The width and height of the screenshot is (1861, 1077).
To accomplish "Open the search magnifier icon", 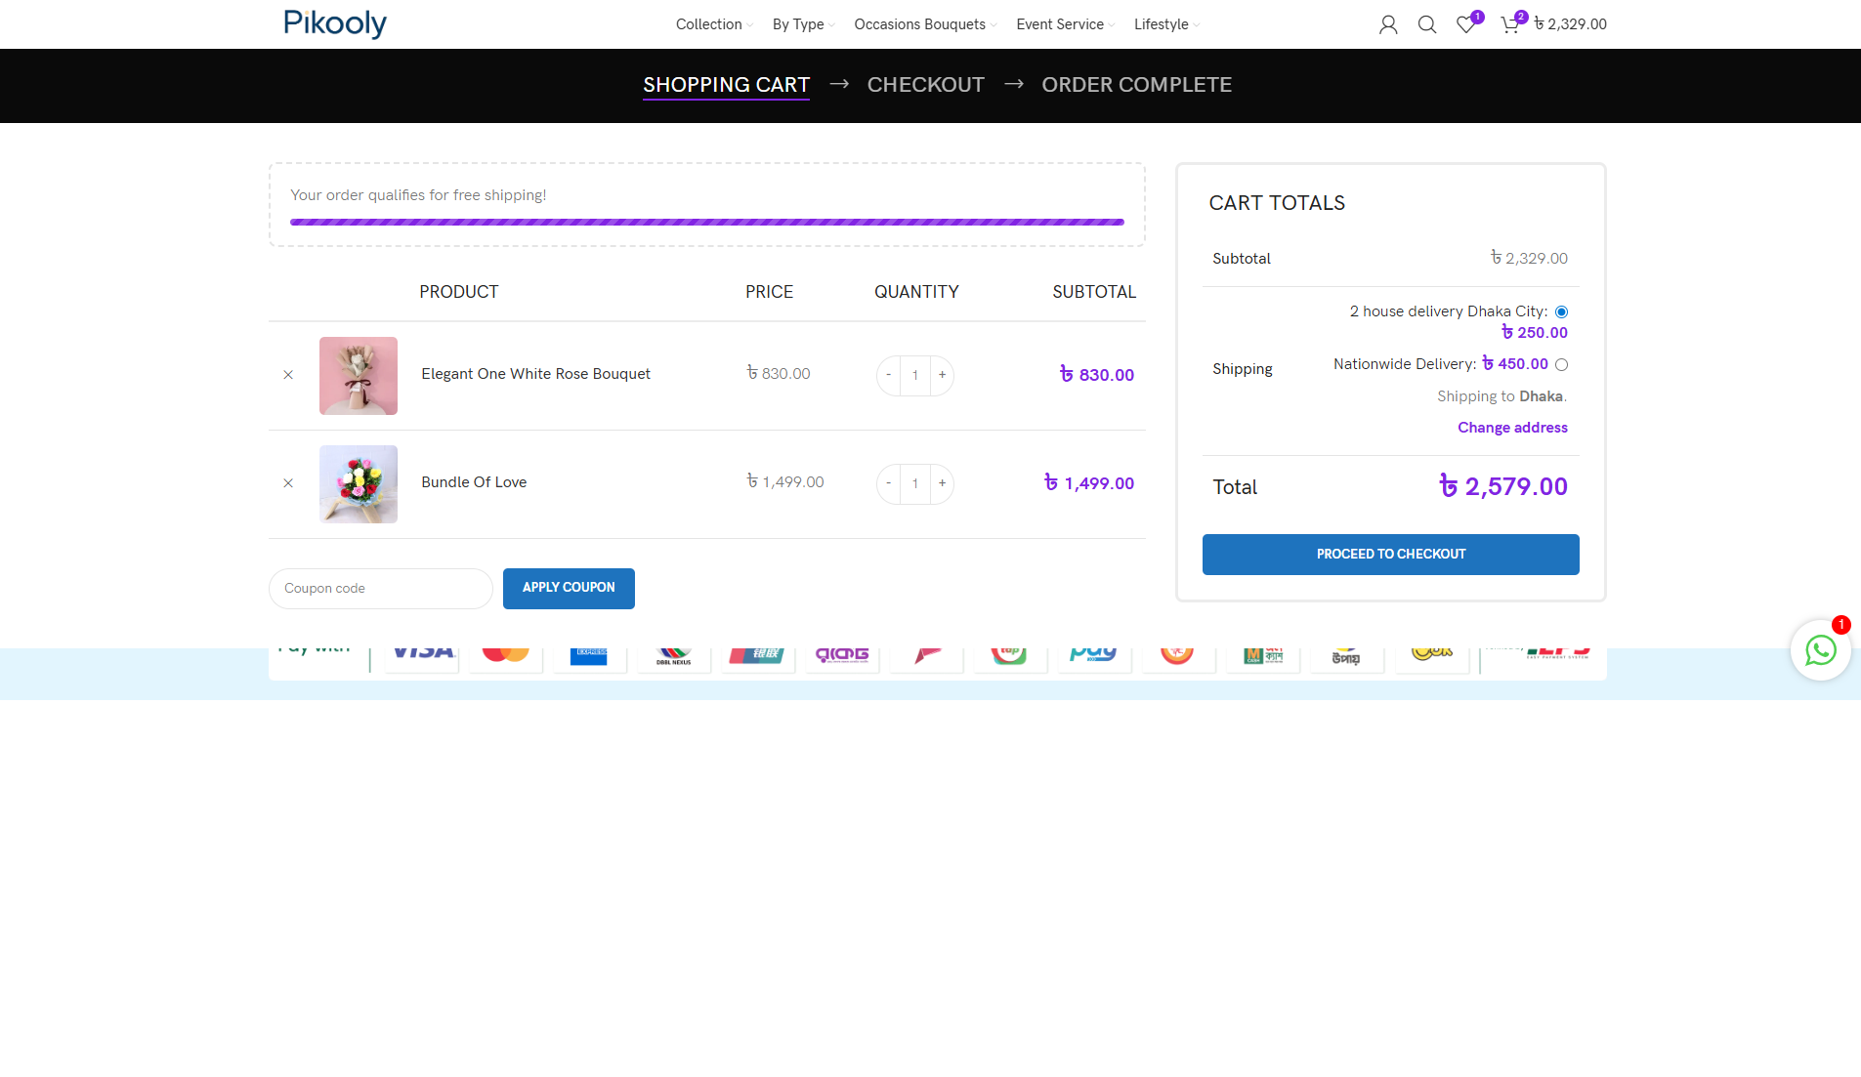I will pos(1427,24).
